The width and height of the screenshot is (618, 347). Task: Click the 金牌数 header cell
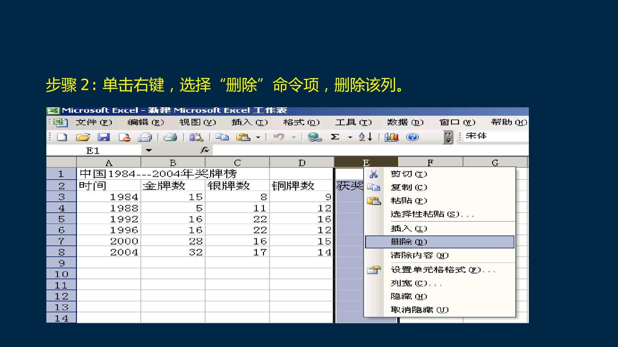173,186
